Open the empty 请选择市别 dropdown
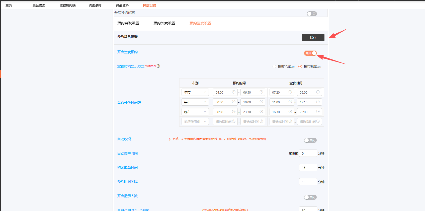Image resolution: width=425 pixels, height=211 pixels. (195, 122)
